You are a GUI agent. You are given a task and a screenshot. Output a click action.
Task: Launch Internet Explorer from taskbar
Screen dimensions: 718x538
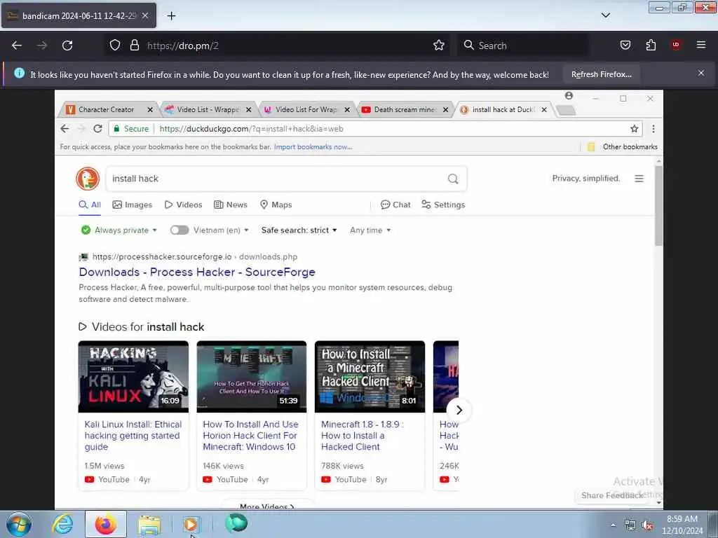[x=62, y=524]
